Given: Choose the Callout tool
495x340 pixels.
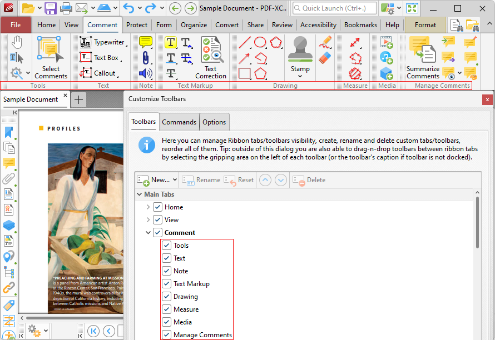Looking at the screenshot, I should click(99, 73).
